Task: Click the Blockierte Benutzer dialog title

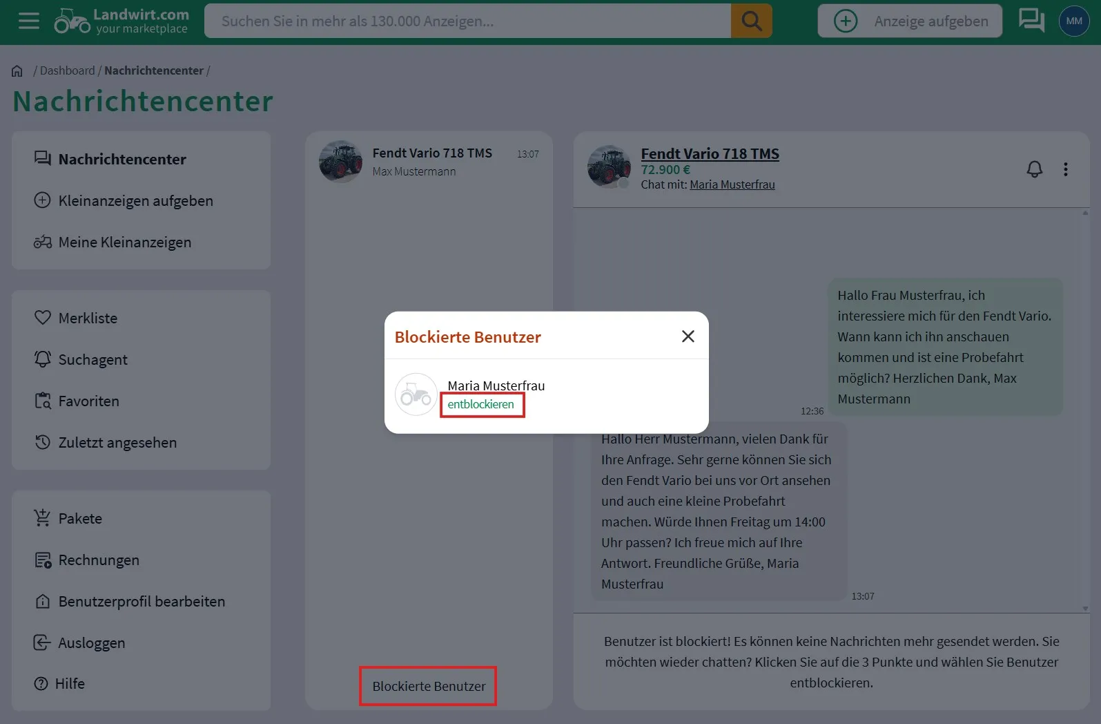Action: point(467,337)
